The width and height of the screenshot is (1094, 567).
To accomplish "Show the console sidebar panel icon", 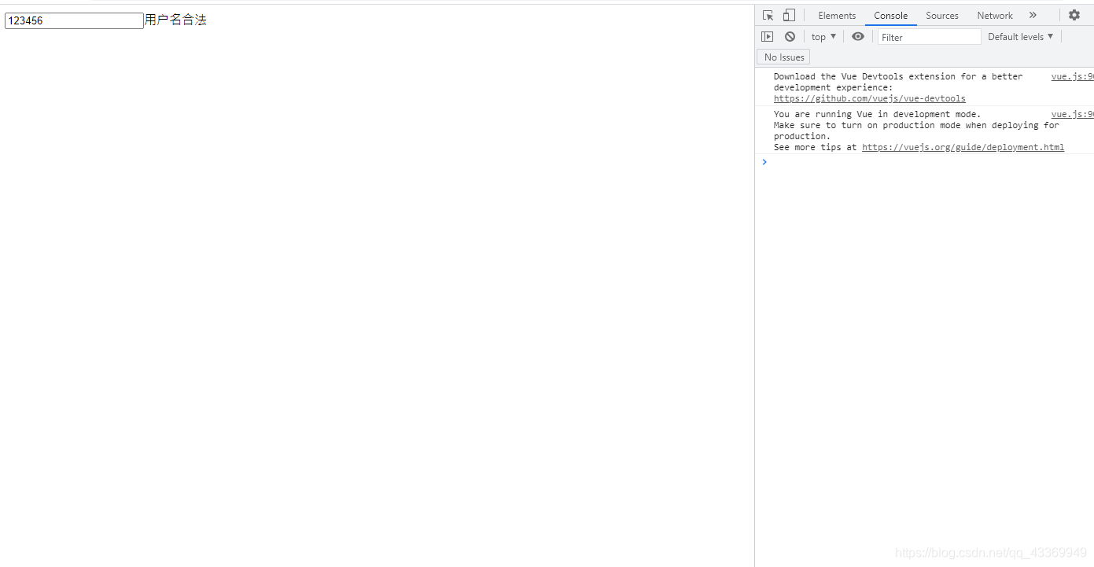I will pyautogui.click(x=768, y=37).
